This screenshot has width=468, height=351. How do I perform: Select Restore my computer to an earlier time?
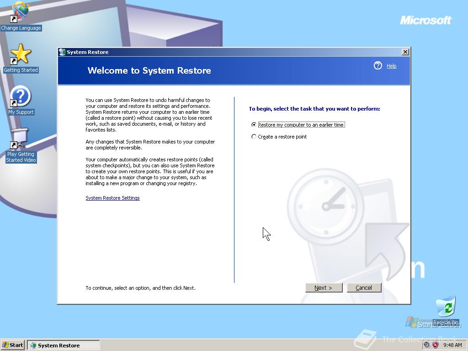tap(298, 125)
